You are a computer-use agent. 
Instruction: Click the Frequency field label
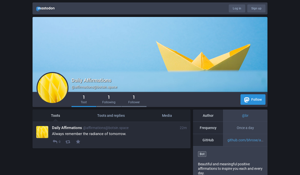(x=208, y=128)
